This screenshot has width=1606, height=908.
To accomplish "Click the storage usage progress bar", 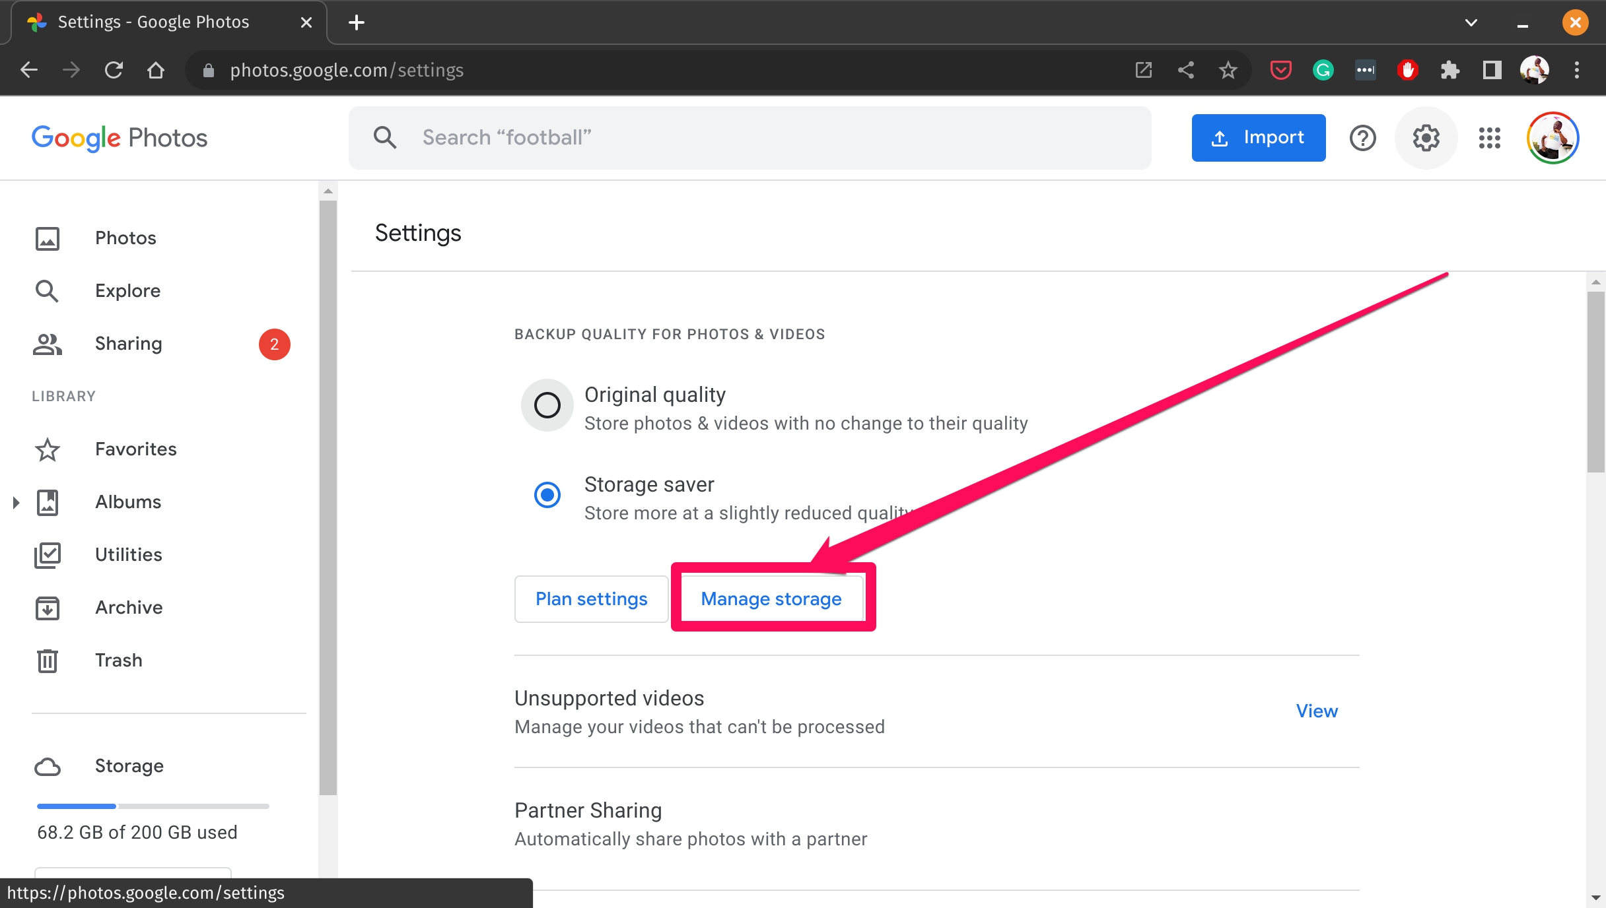I will [153, 806].
